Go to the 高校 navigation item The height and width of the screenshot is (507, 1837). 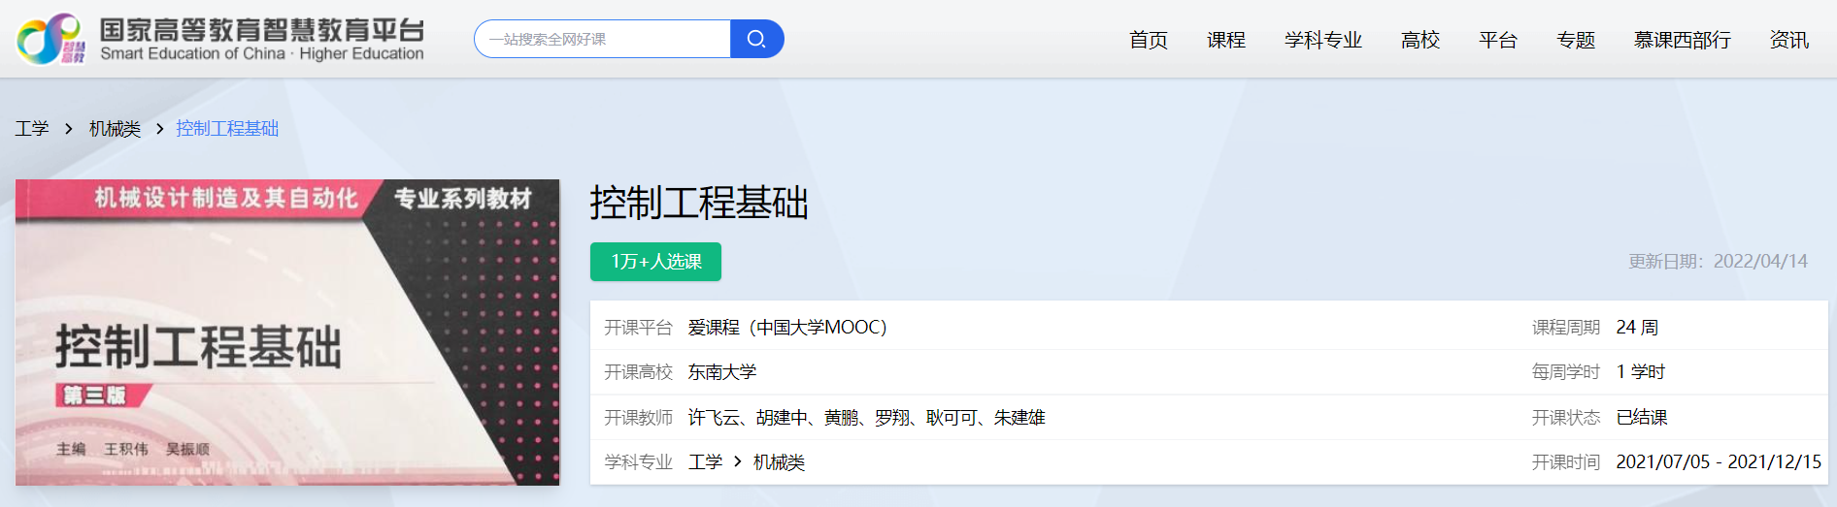coord(1419,40)
